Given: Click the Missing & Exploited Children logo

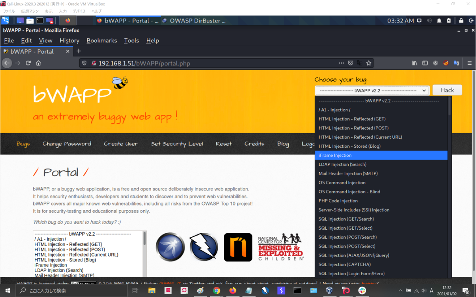Looking at the screenshot, I should pos(281,247).
